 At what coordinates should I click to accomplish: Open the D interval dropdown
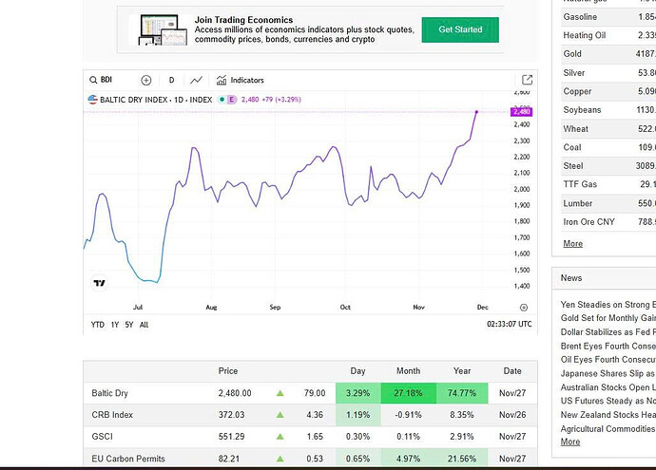171,81
